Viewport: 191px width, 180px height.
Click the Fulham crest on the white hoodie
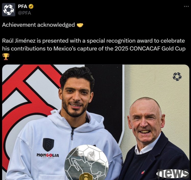pyautogui.click(x=48, y=145)
